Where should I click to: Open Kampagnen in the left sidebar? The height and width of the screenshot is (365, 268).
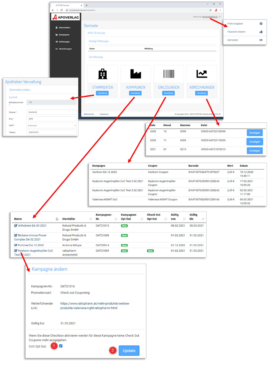click(x=64, y=35)
